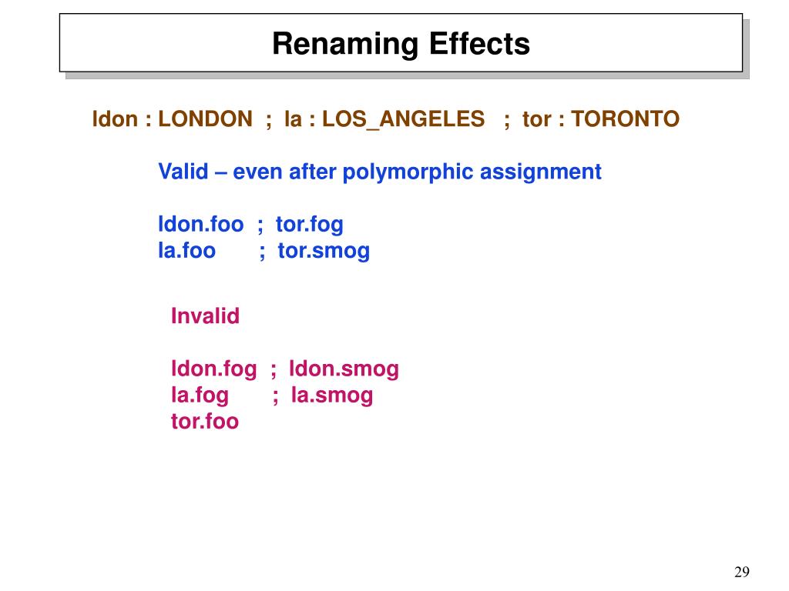Select the tor.smog expression
789x591 pixels.
tap(324, 252)
